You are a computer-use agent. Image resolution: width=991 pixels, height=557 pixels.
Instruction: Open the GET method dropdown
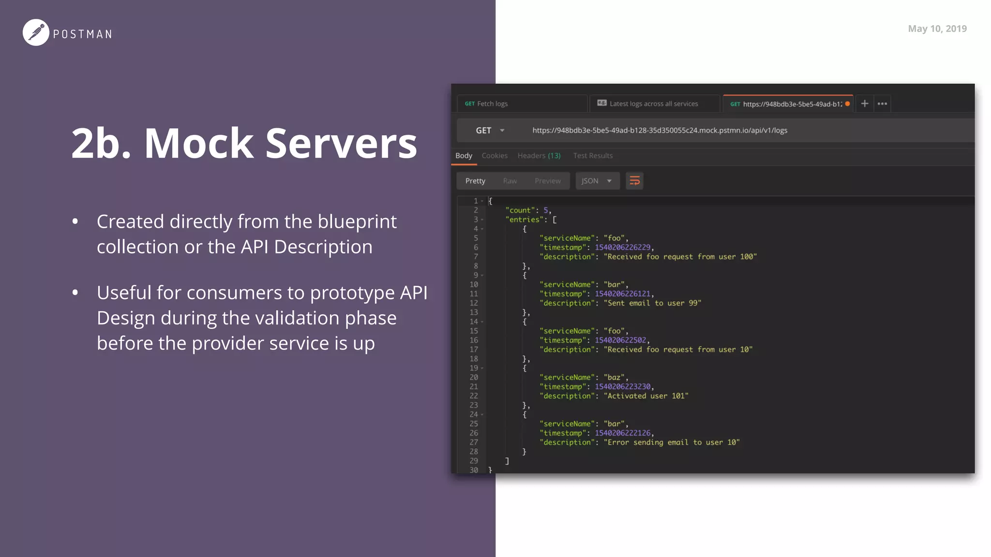(x=490, y=131)
